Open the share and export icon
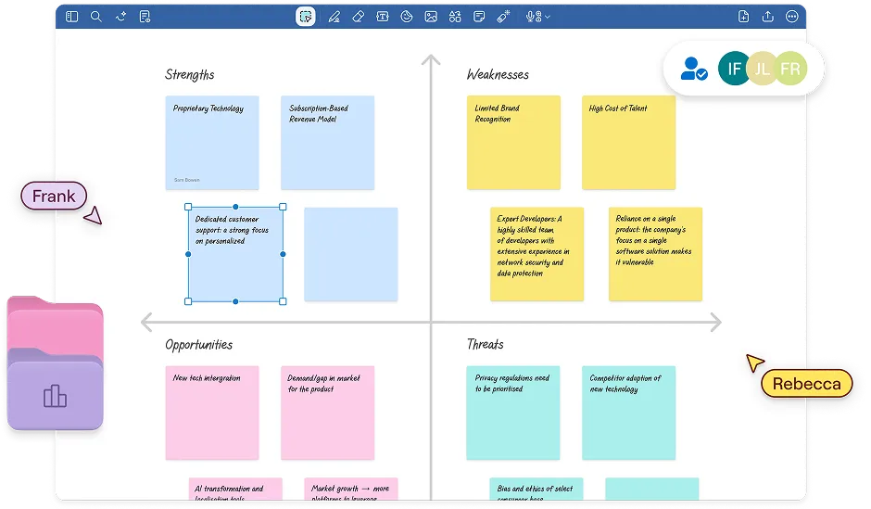 767,17
